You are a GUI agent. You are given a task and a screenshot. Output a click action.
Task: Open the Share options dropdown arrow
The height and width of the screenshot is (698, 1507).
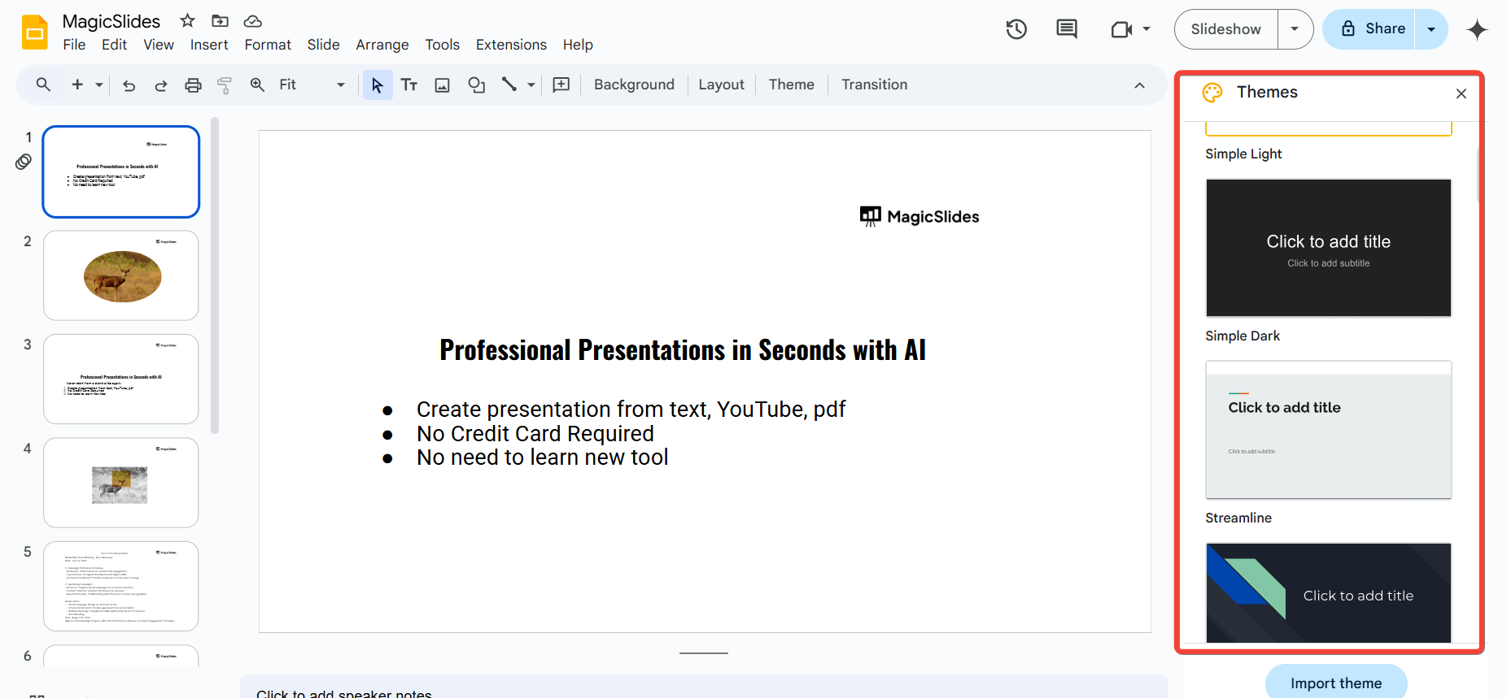(1431, 29)
